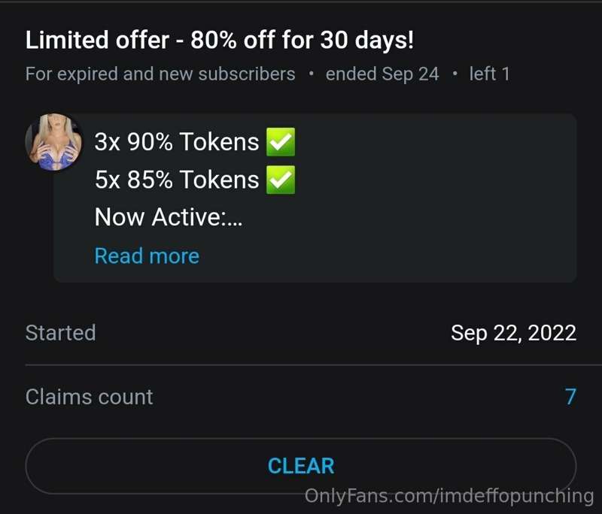Click the Now Active truncated text

(x=168, y=217)
